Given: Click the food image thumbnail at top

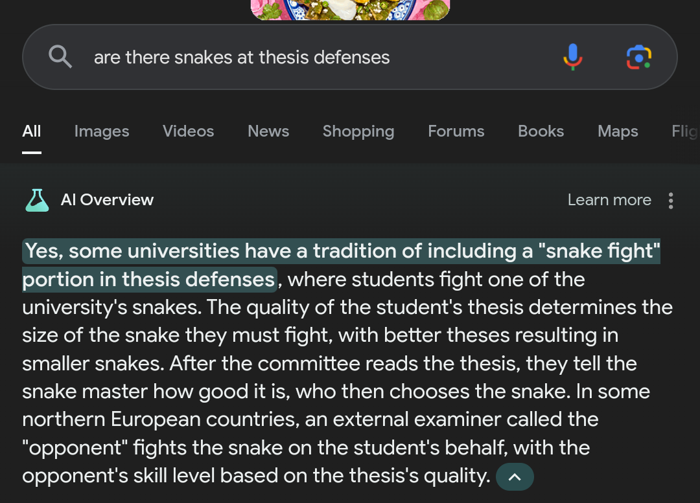Looking at the screenshot, I should point(350,9).
